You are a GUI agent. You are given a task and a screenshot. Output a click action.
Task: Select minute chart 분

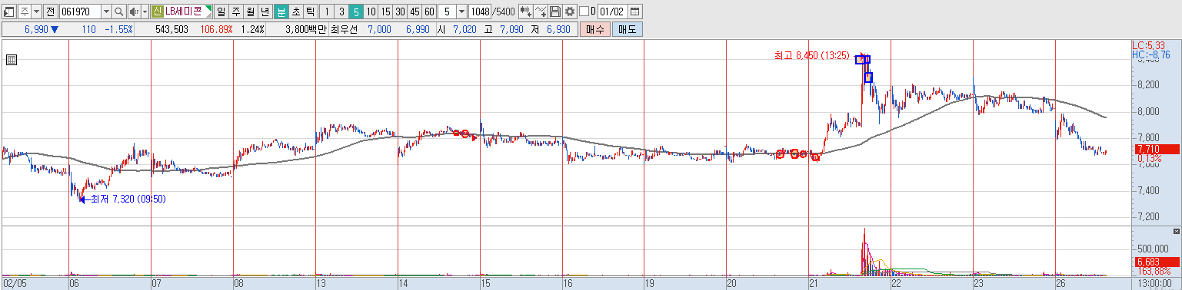(x=281, y=12)
